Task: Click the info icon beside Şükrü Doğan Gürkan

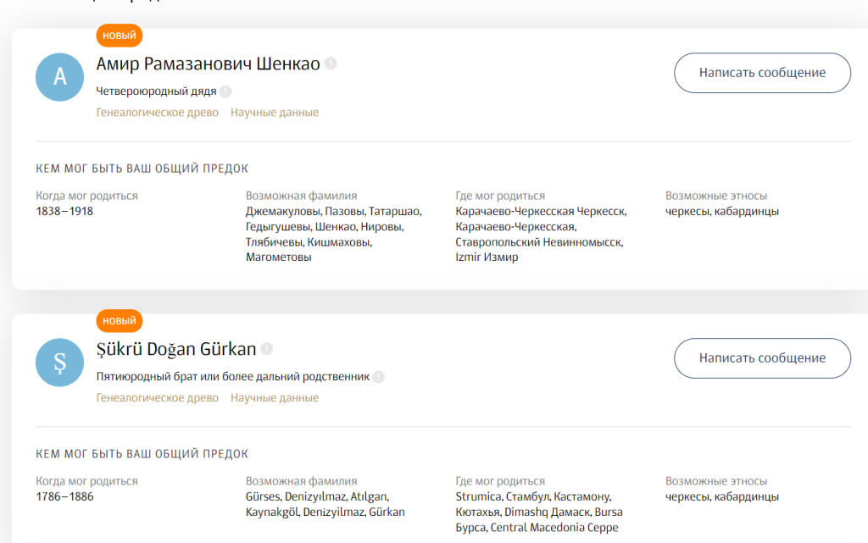Action: coord(267,348)
